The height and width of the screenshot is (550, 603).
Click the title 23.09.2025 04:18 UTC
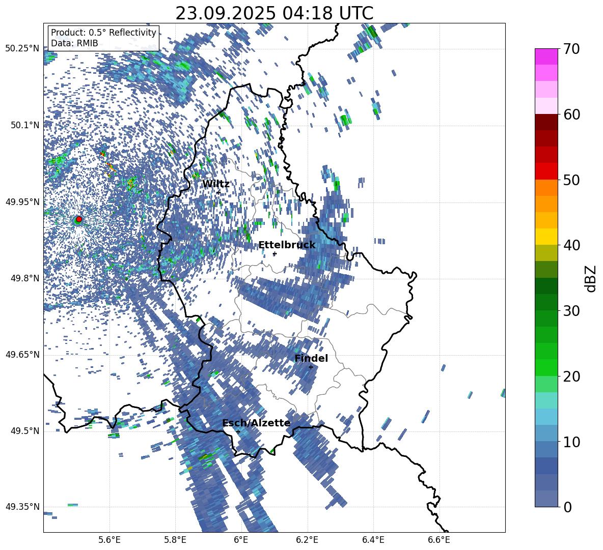point(275,13)
